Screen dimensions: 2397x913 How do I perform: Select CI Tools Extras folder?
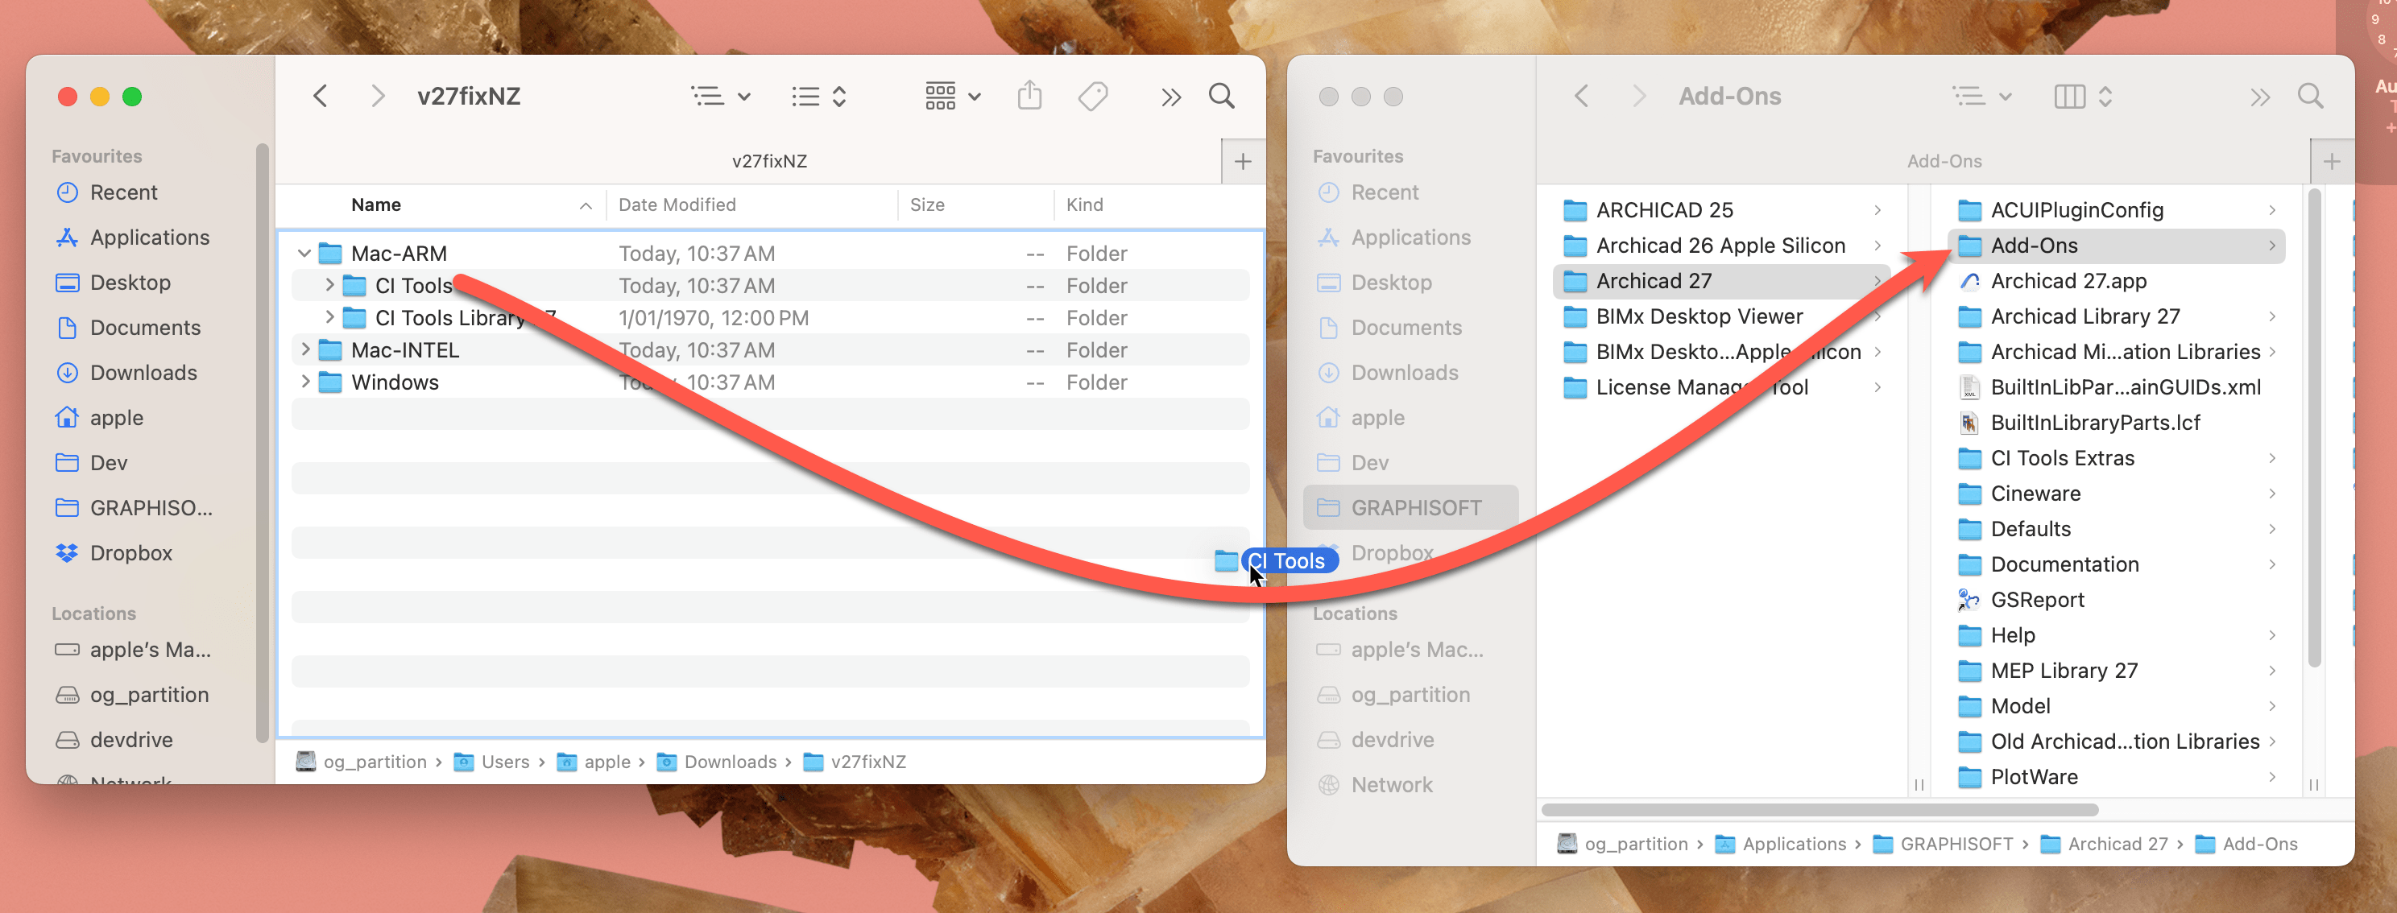(2061, 457)
